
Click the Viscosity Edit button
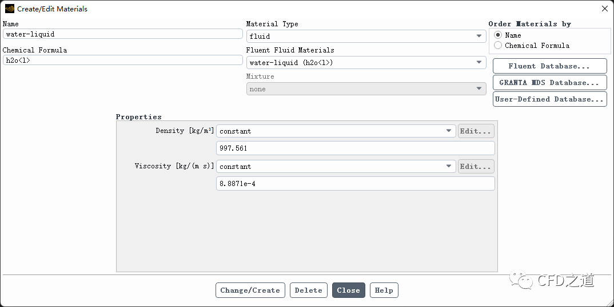point(476,166)
